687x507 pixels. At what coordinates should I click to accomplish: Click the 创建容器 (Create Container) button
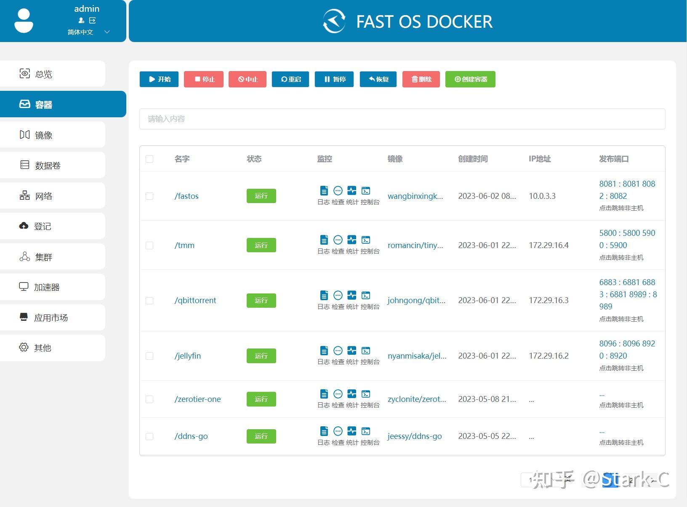(470, 79)
